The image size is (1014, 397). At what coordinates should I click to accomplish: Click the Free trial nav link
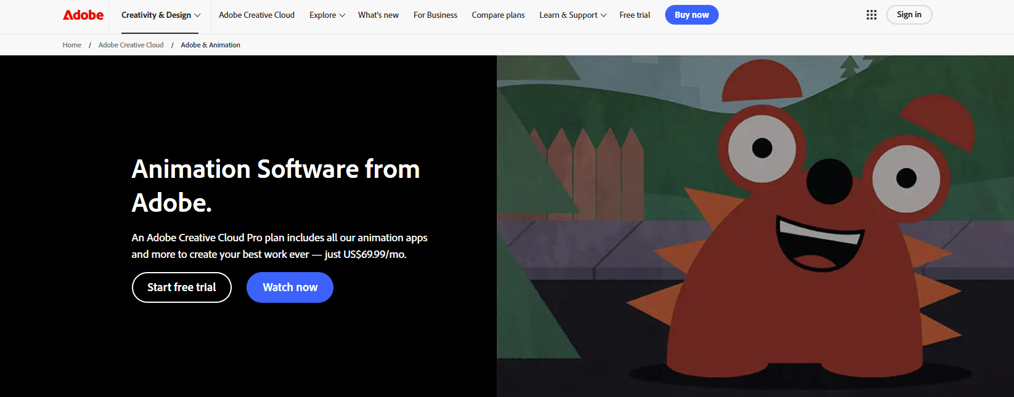tap(634, 15)
